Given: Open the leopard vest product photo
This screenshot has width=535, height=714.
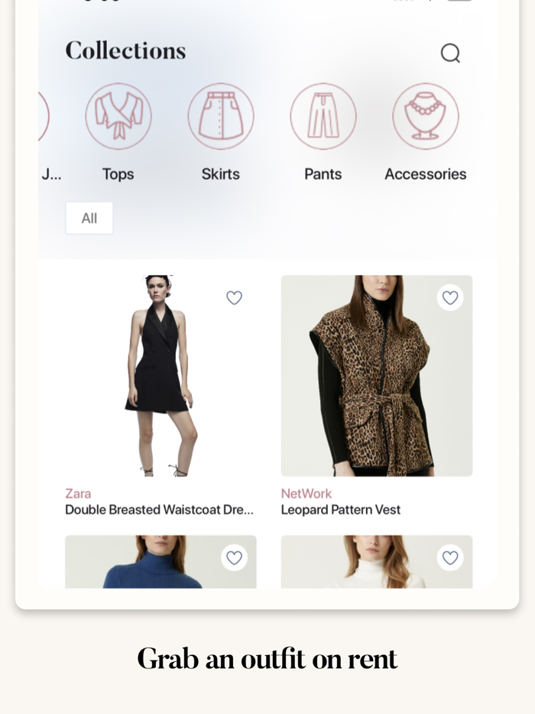Looking at the screenshot, I should point(377,375).
